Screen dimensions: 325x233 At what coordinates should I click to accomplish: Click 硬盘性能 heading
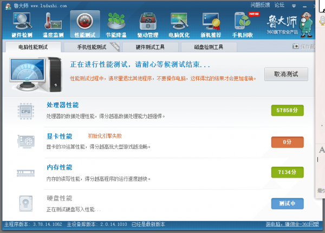(x=60, y=198)
